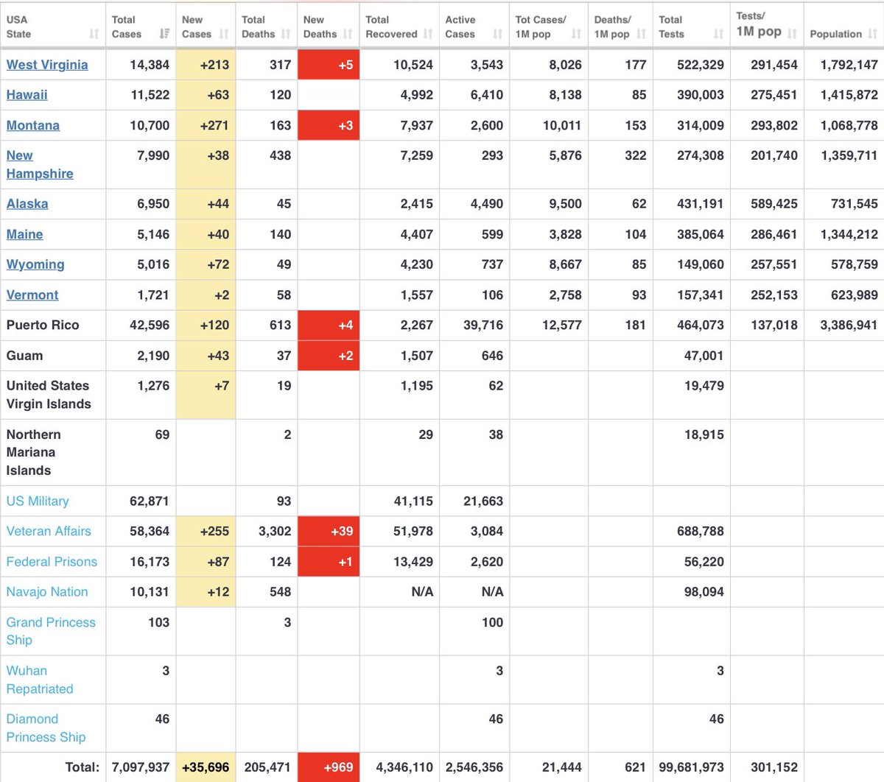Click Veteran Affairs row label
This screenshot has width=884, height=782.
pyautogui.click(x=49, y=531)
